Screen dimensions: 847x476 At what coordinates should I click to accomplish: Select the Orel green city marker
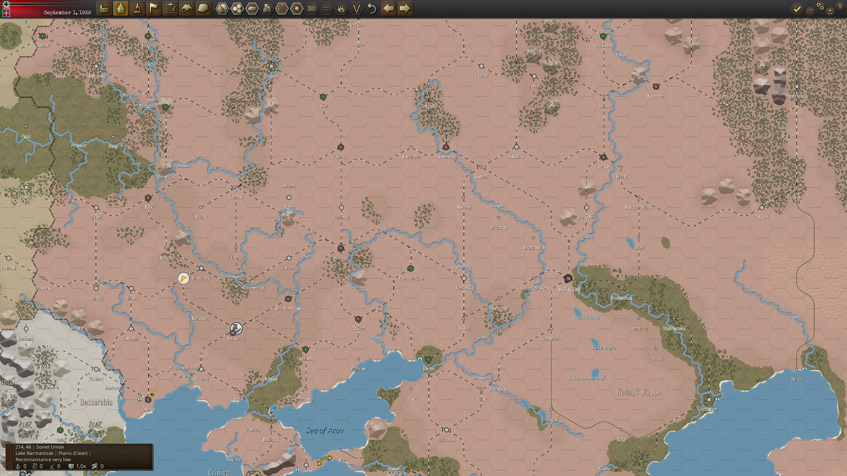[x=323, y=97]
